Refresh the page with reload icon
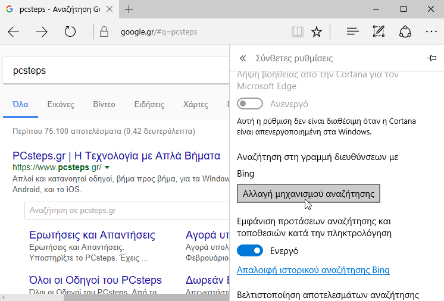This screenshot has width=444, height=301. click(70, 32)
